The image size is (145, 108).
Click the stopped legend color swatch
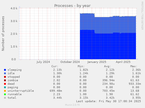(5, 77)
